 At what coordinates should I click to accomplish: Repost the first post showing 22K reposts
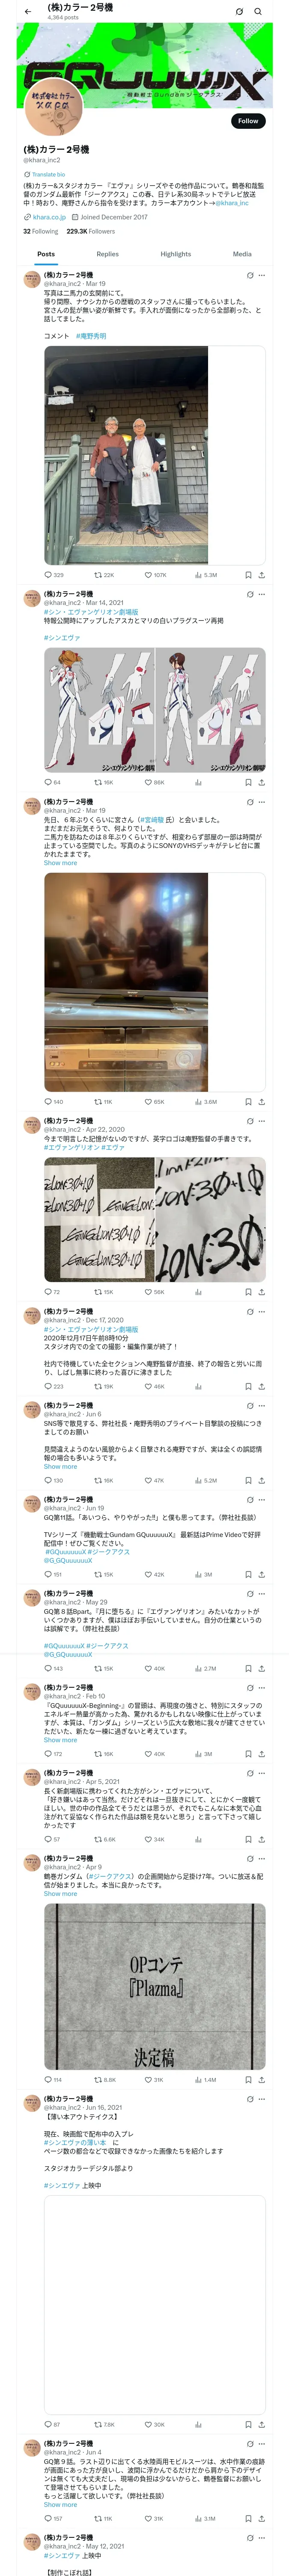pyautogui.click(x=104, y=575)
